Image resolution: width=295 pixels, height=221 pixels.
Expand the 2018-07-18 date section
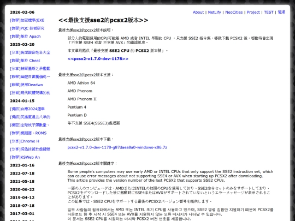pyautogui.click(x=22, y=206)
